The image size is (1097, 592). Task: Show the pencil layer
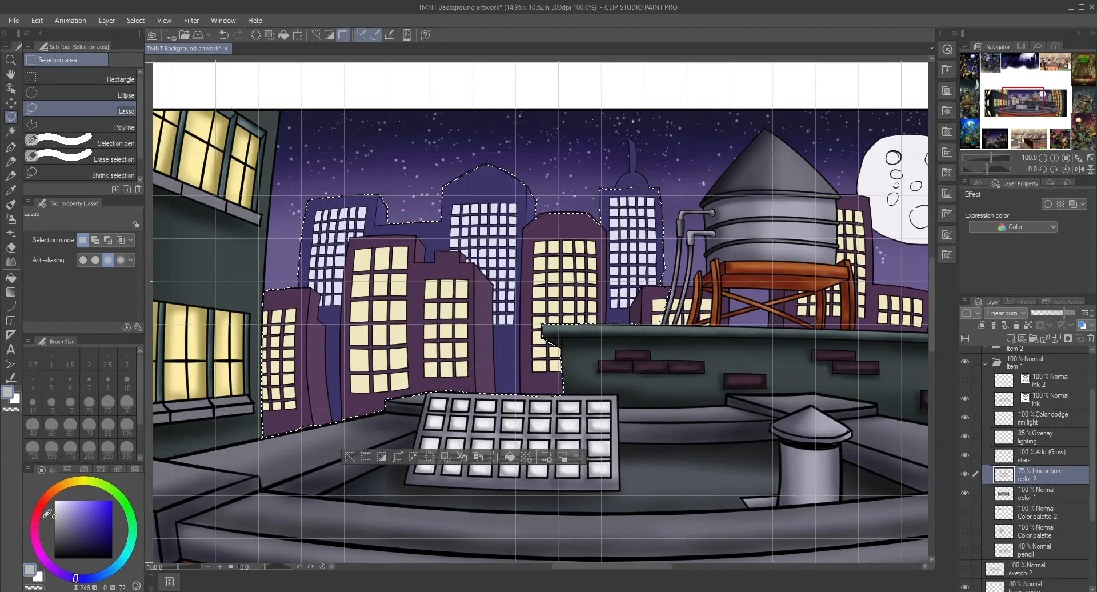tap(965, 550)
